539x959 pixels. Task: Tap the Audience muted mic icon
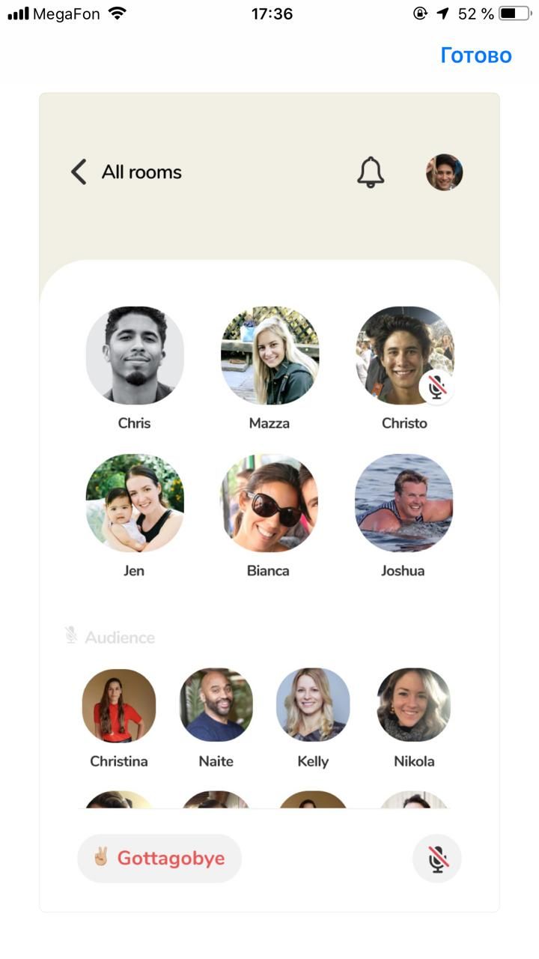(71, 635)
